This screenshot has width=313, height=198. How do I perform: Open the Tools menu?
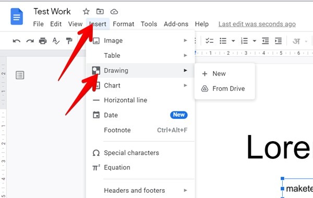tap(149, 24)
